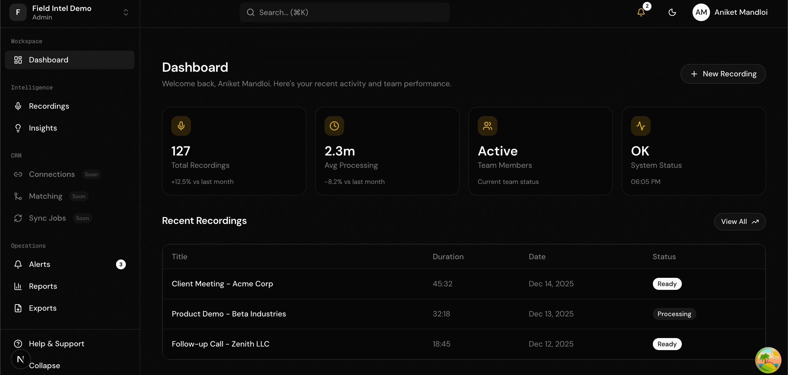Click the Status column header
Viewport: 788px width, 375px height.
click(x=664, y=256)
